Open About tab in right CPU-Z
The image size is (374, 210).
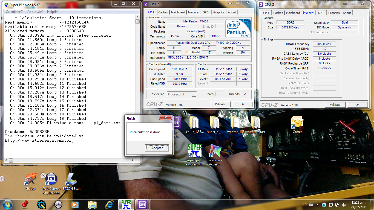coord(347,13)
